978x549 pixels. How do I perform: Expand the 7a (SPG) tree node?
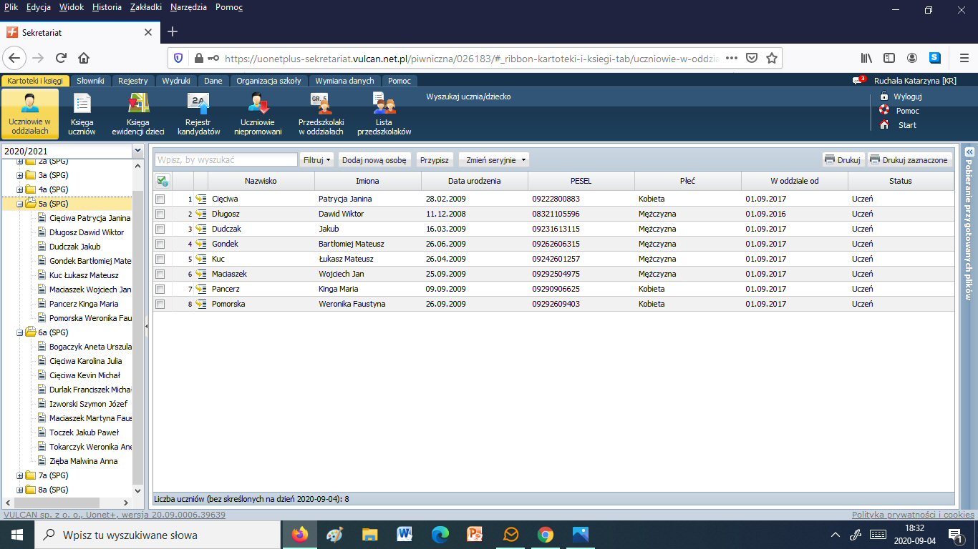point(20,475)
